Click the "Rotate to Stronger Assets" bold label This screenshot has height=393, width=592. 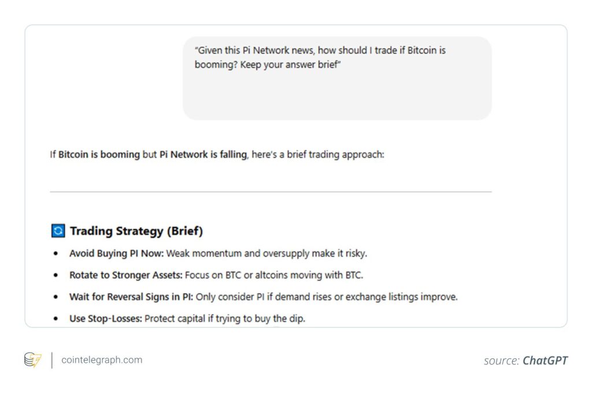125,275
